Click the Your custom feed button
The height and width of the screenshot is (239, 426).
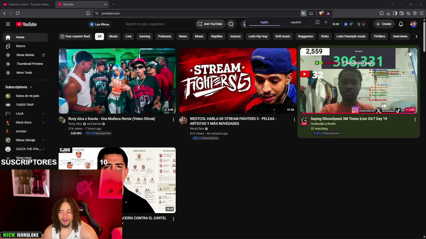tap(75, 37)
